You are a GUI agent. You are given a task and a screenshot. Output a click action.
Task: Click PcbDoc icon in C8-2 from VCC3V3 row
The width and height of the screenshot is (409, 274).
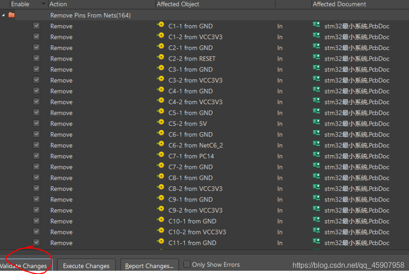point(316,187)
